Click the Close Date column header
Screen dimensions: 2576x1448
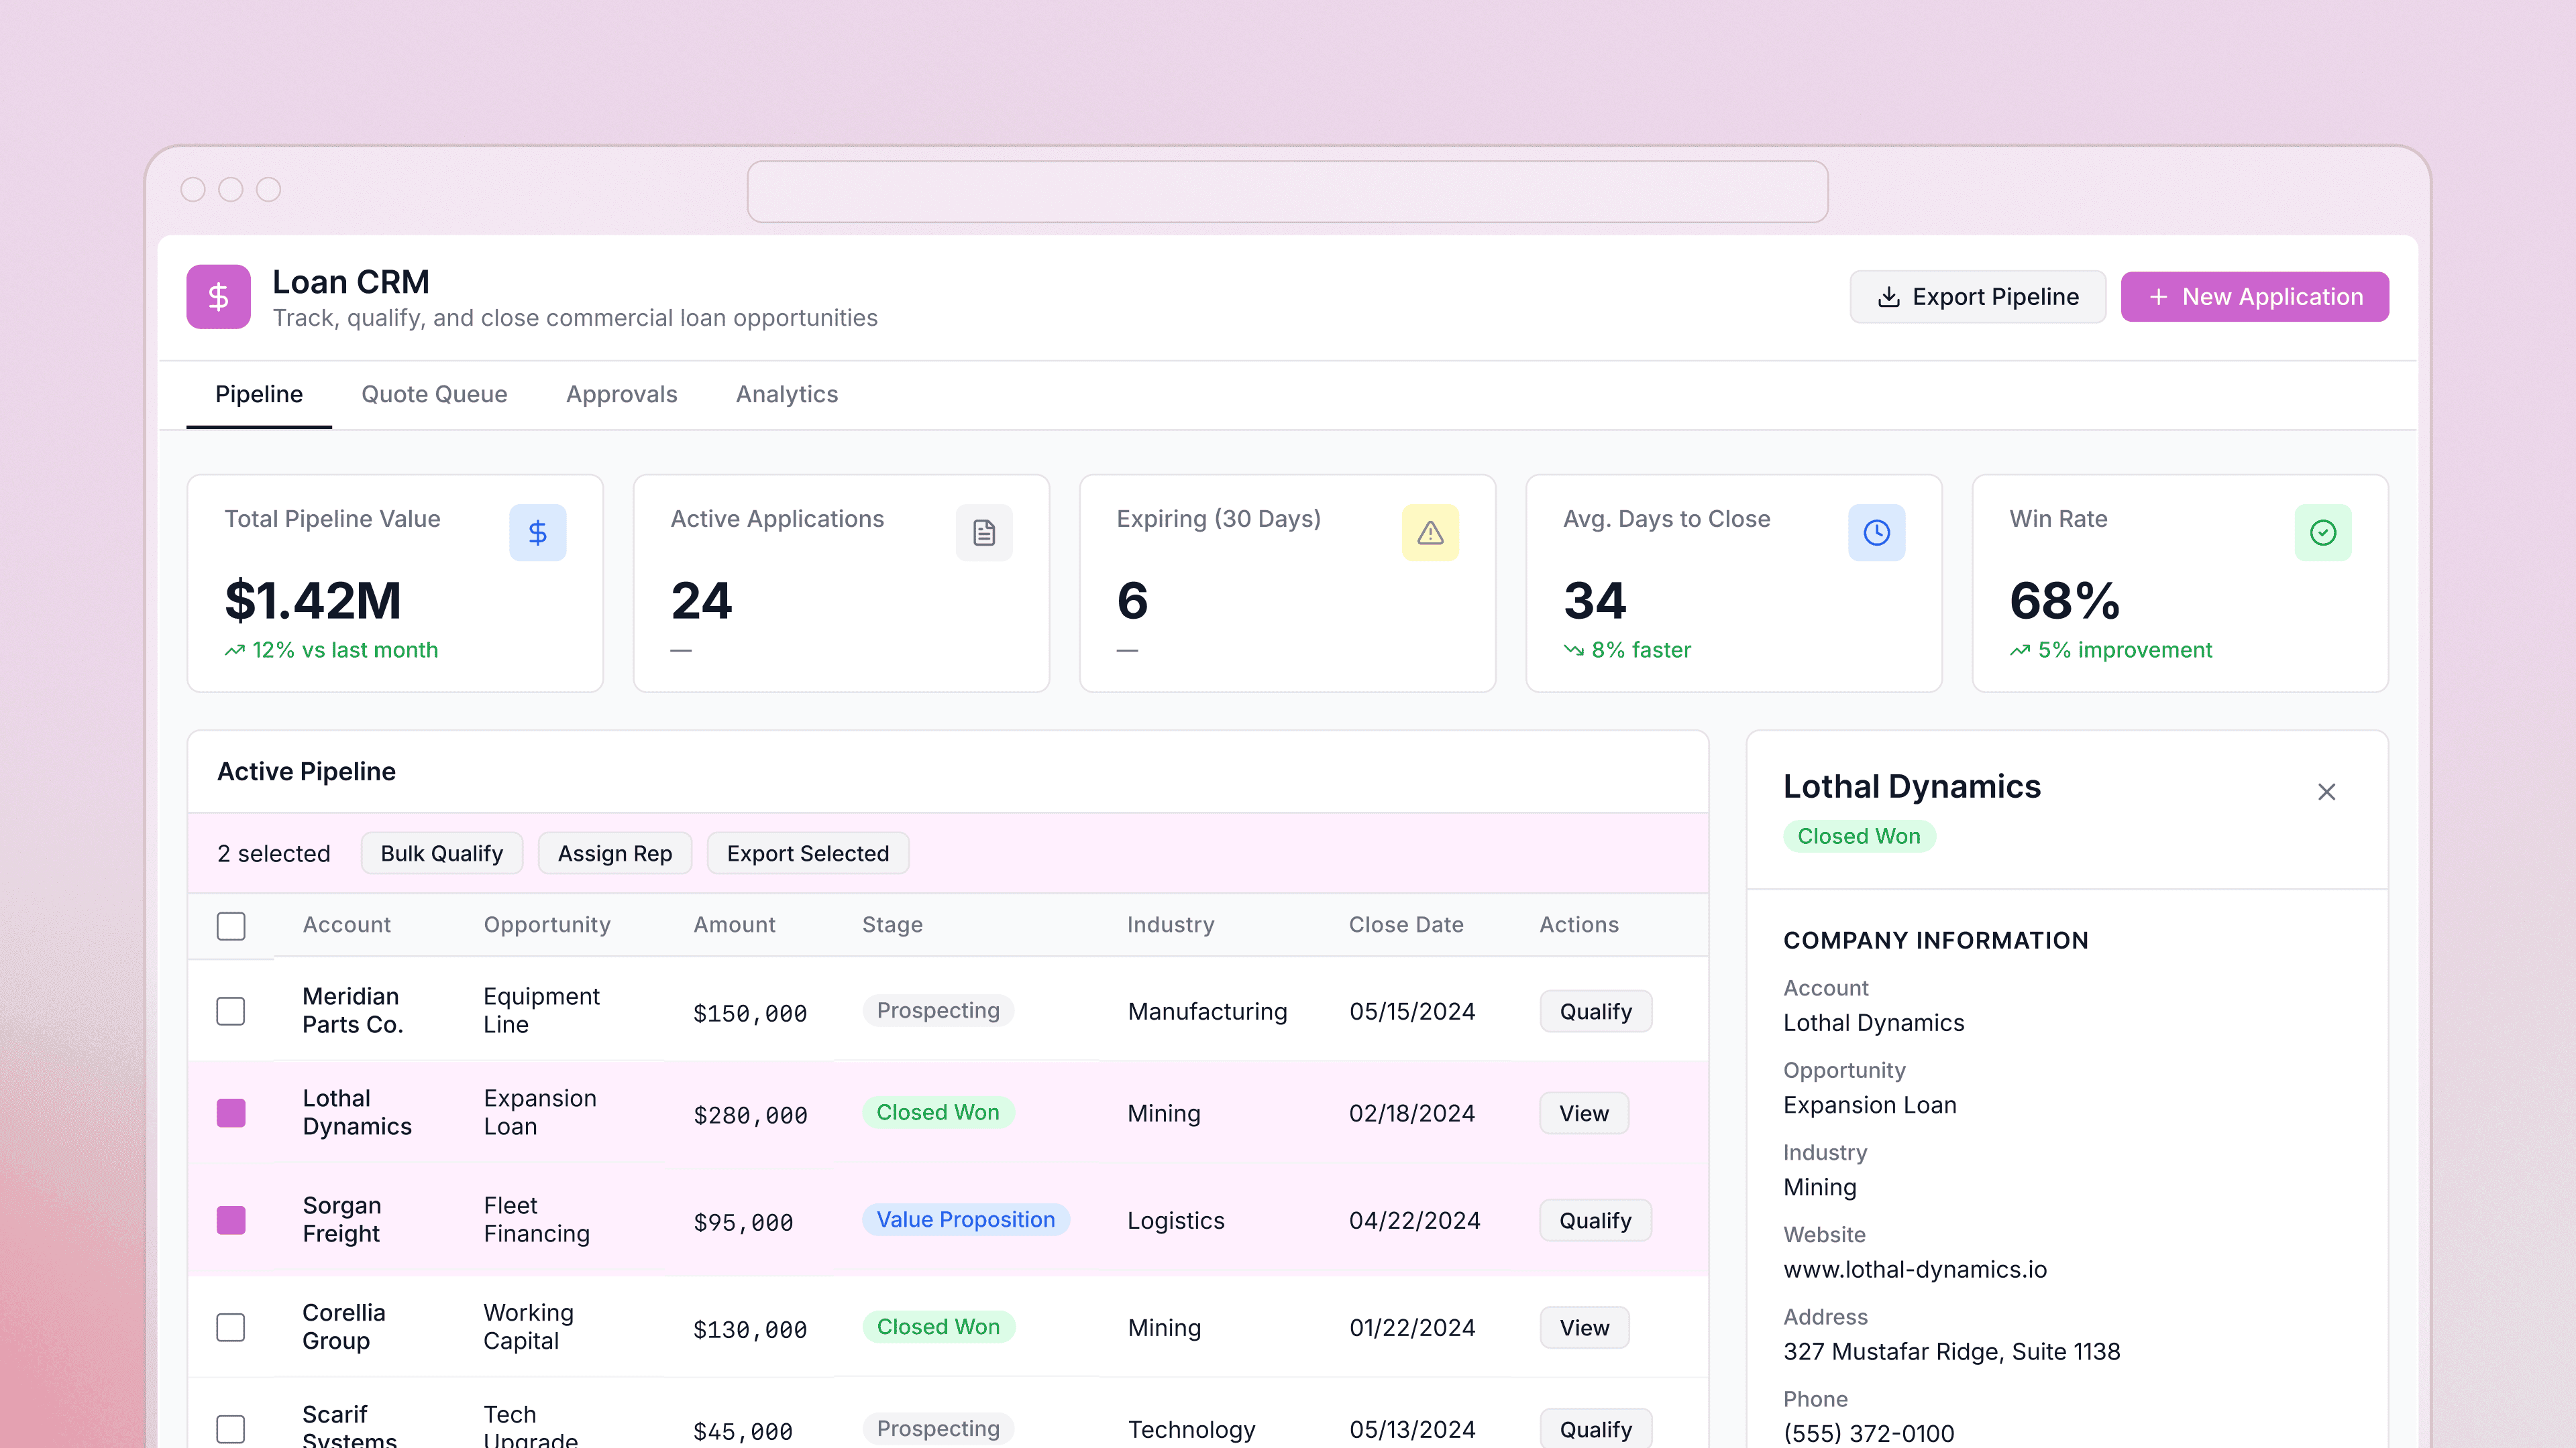tap(1406, 924)
